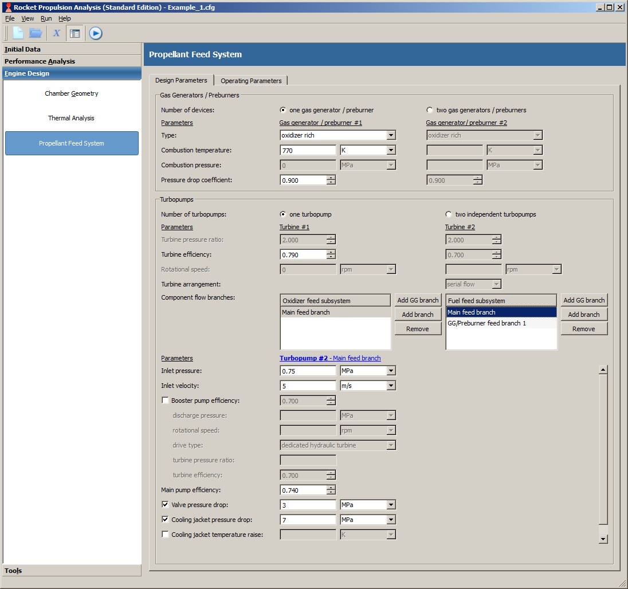
Task: Open the Run menu
Action: (x=46, y=18)
